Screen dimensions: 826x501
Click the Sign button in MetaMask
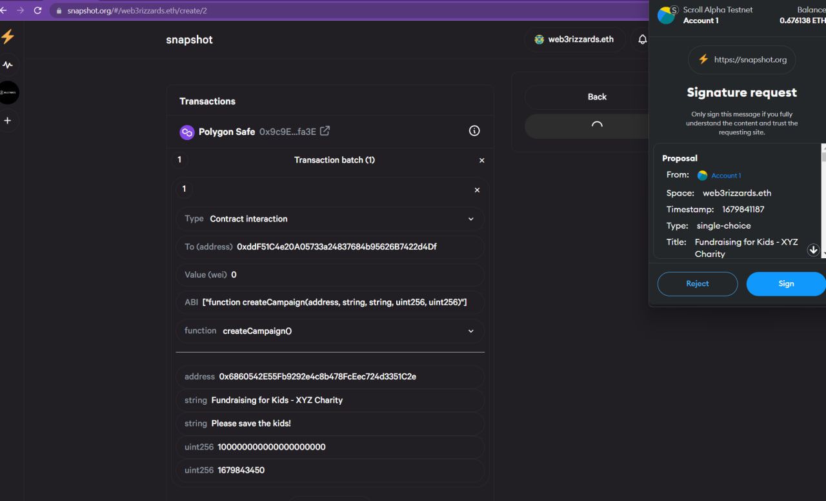point(786,283)
